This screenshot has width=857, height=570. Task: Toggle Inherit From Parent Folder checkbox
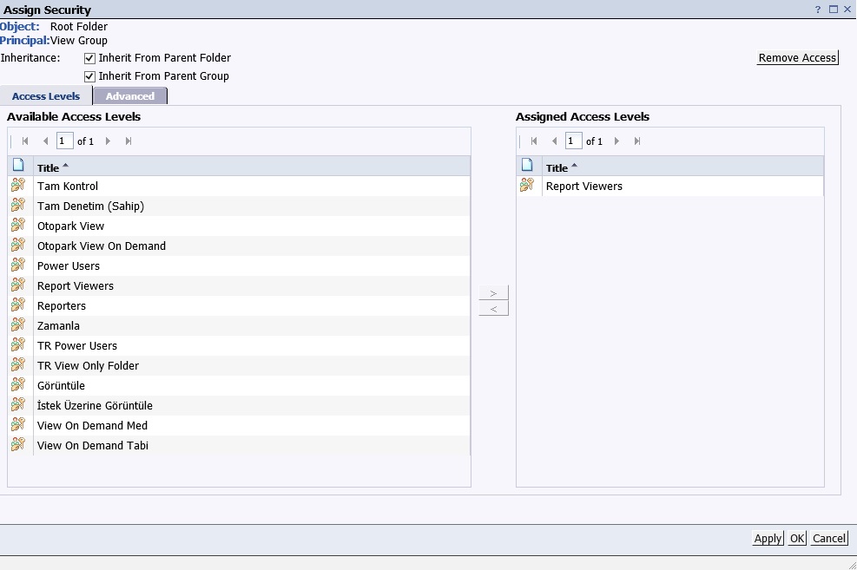[89, 58]
